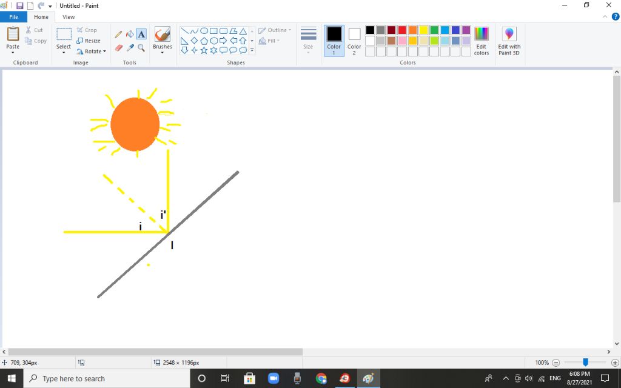Click the Cut button

click(34, 30)
